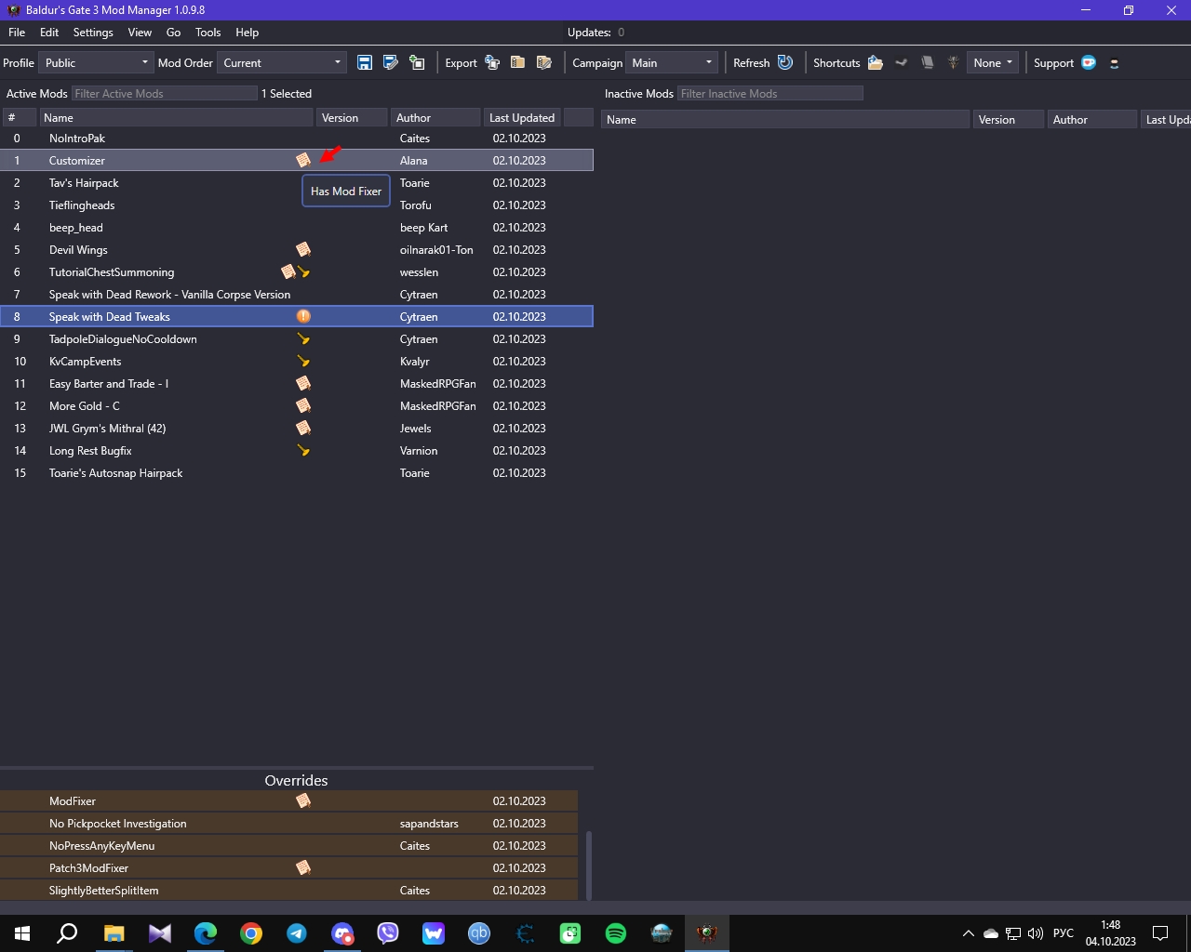
Task: Click the yellow arrow icon on Long Rest Bugfix row
Action: (x=303, y=450)
